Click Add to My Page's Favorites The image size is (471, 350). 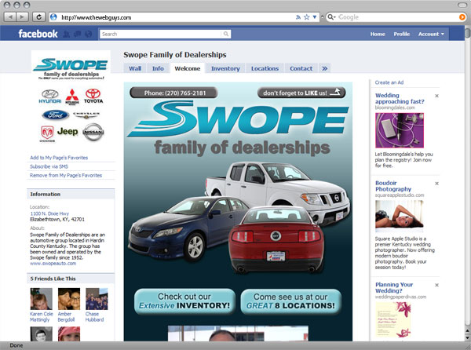tap(59, 158)
